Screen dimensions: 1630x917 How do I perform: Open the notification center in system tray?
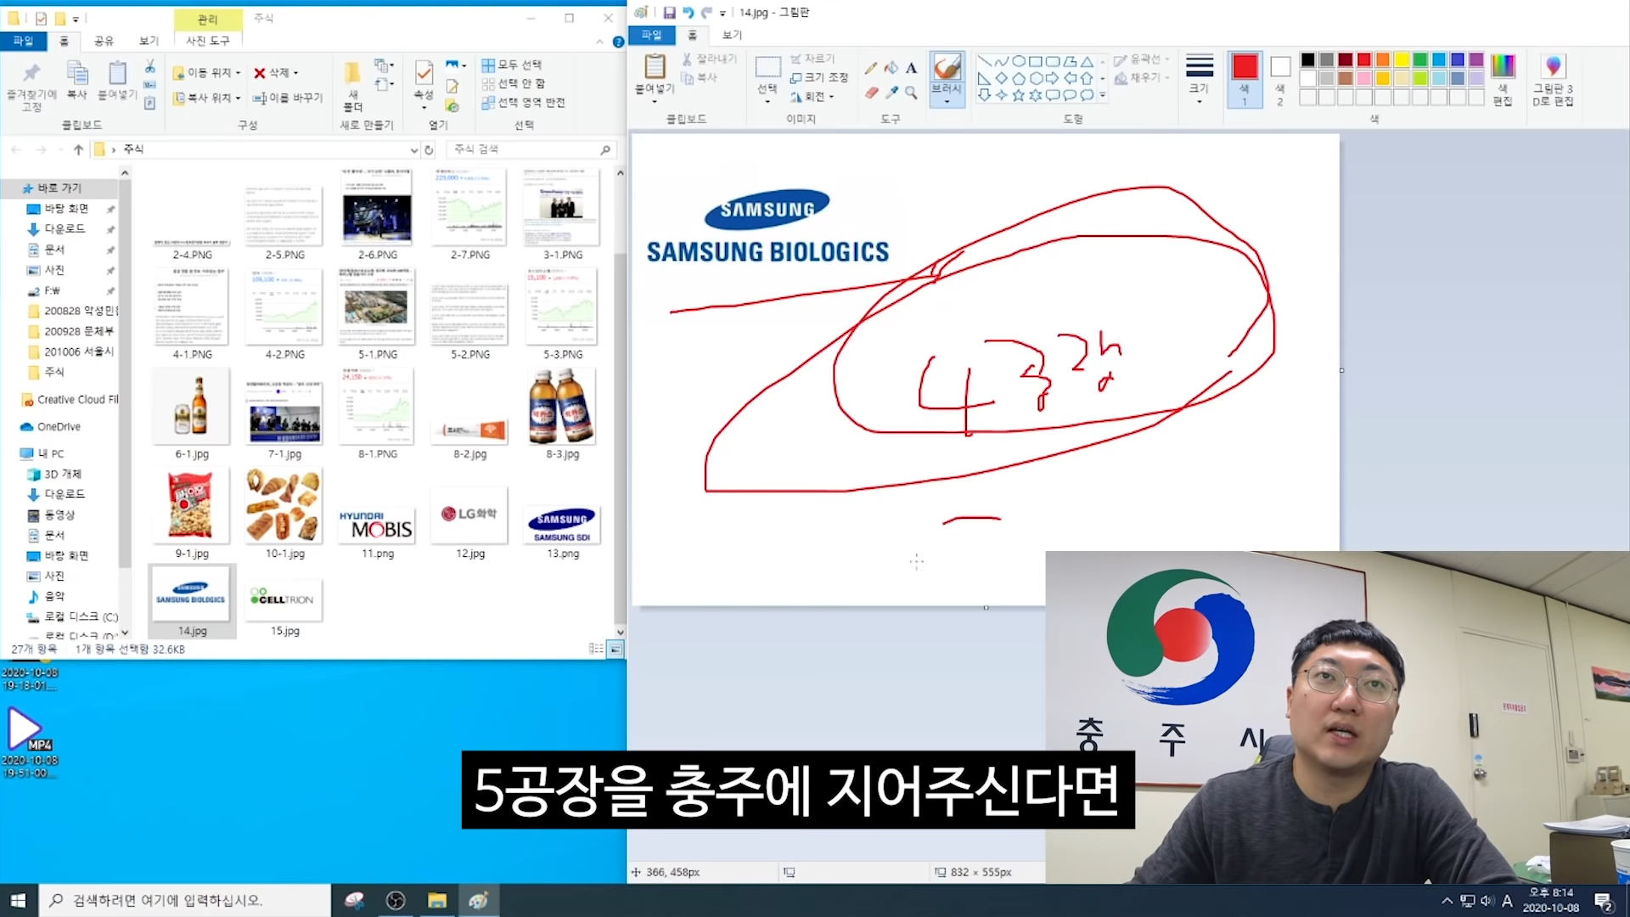pyautogui.click(x=1604, y=900)
